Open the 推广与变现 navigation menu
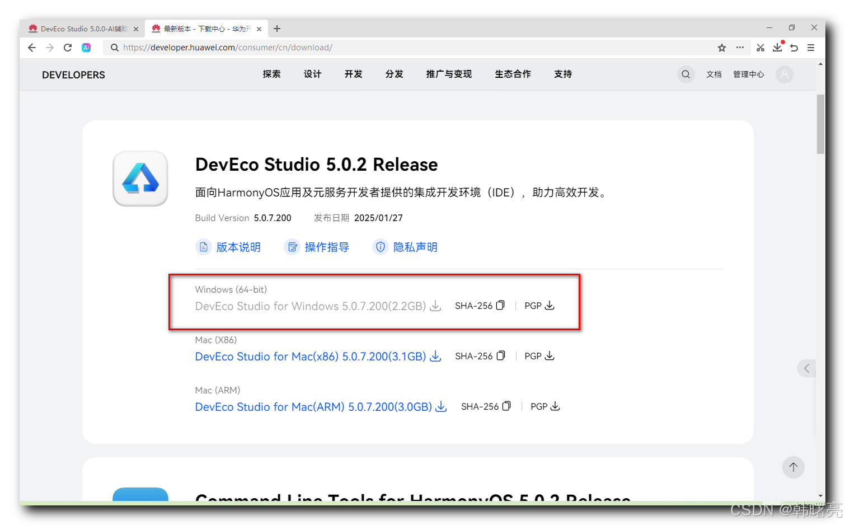 [449, 74]
